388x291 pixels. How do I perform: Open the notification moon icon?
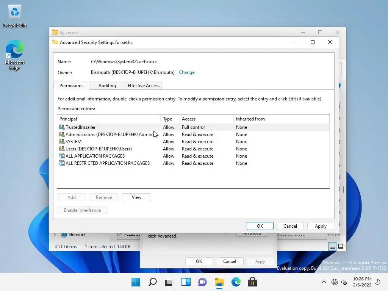pyautogui.click(x=378, y=282)
